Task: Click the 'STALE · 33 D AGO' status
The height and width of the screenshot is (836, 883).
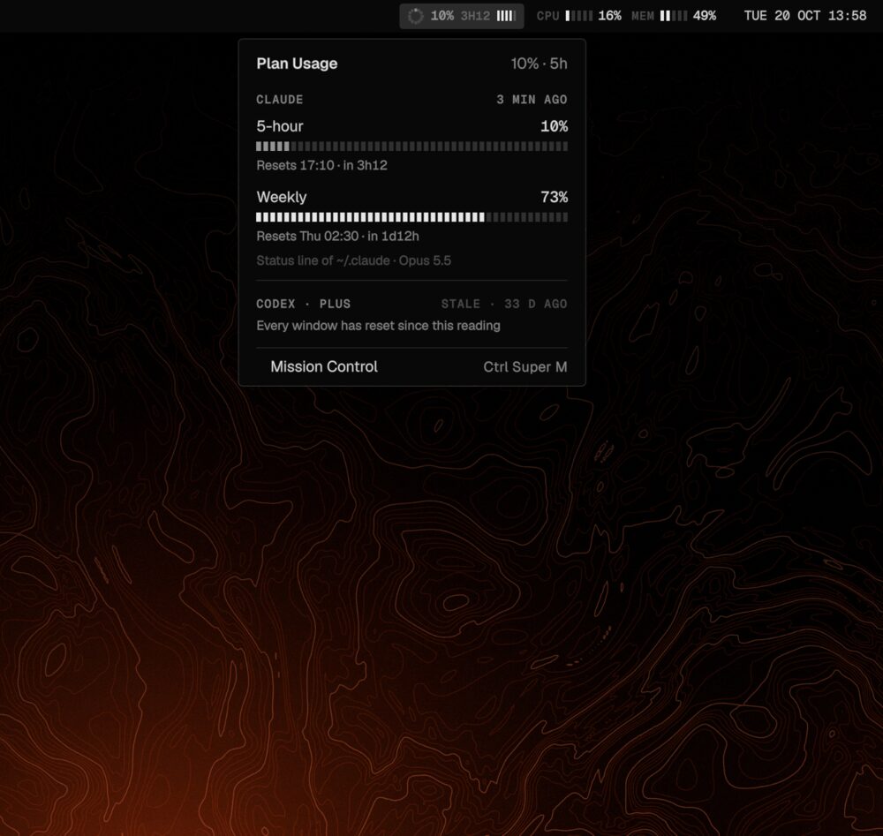Action: pyautogui.click(x=504, y=304)
